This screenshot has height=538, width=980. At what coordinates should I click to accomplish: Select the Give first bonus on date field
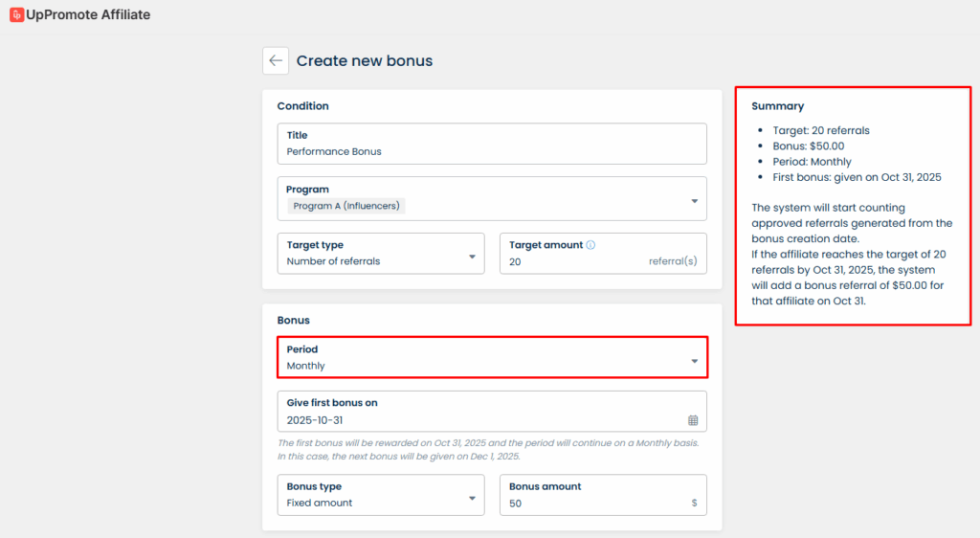[479, 420]
